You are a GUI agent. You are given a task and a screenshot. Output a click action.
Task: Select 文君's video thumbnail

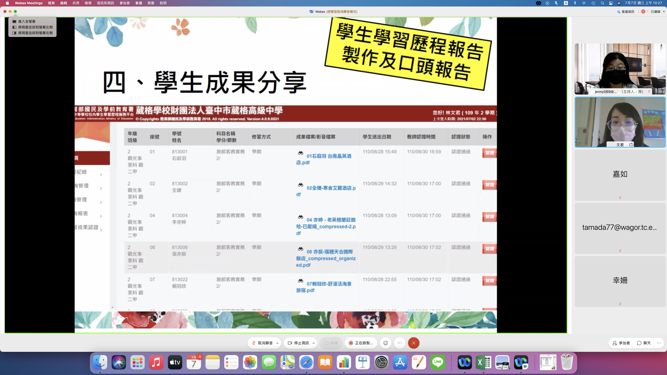(620, 122)
